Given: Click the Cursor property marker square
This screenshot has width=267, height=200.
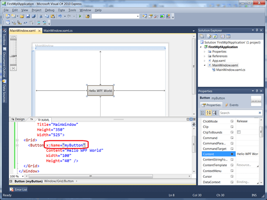Looking at the screenshot, I should coord(232,176).
